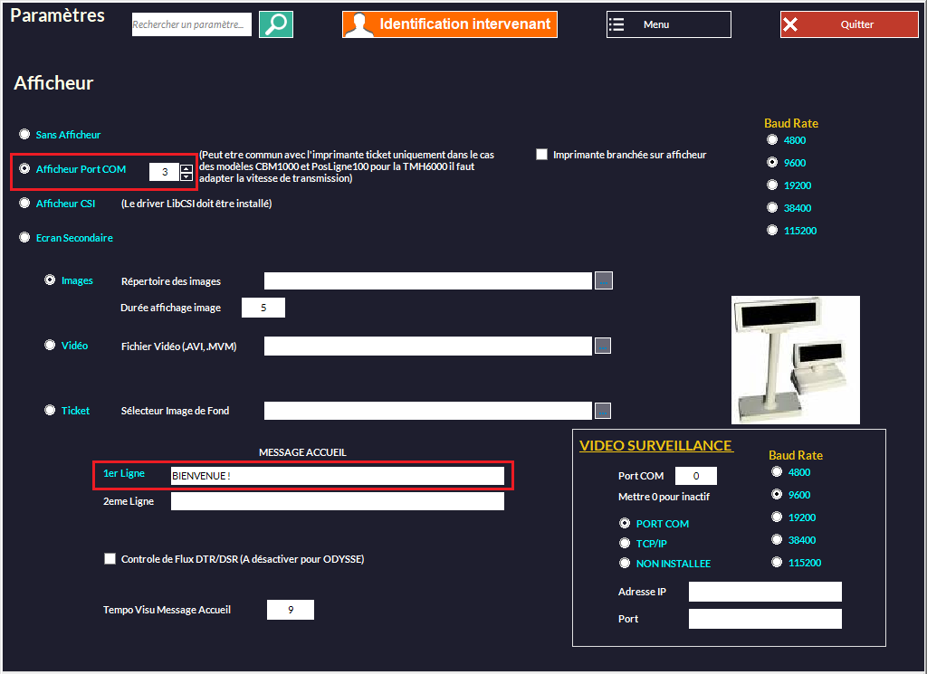
Task: Click the Rechercher un paramètre search field
Action: (191, 24)
